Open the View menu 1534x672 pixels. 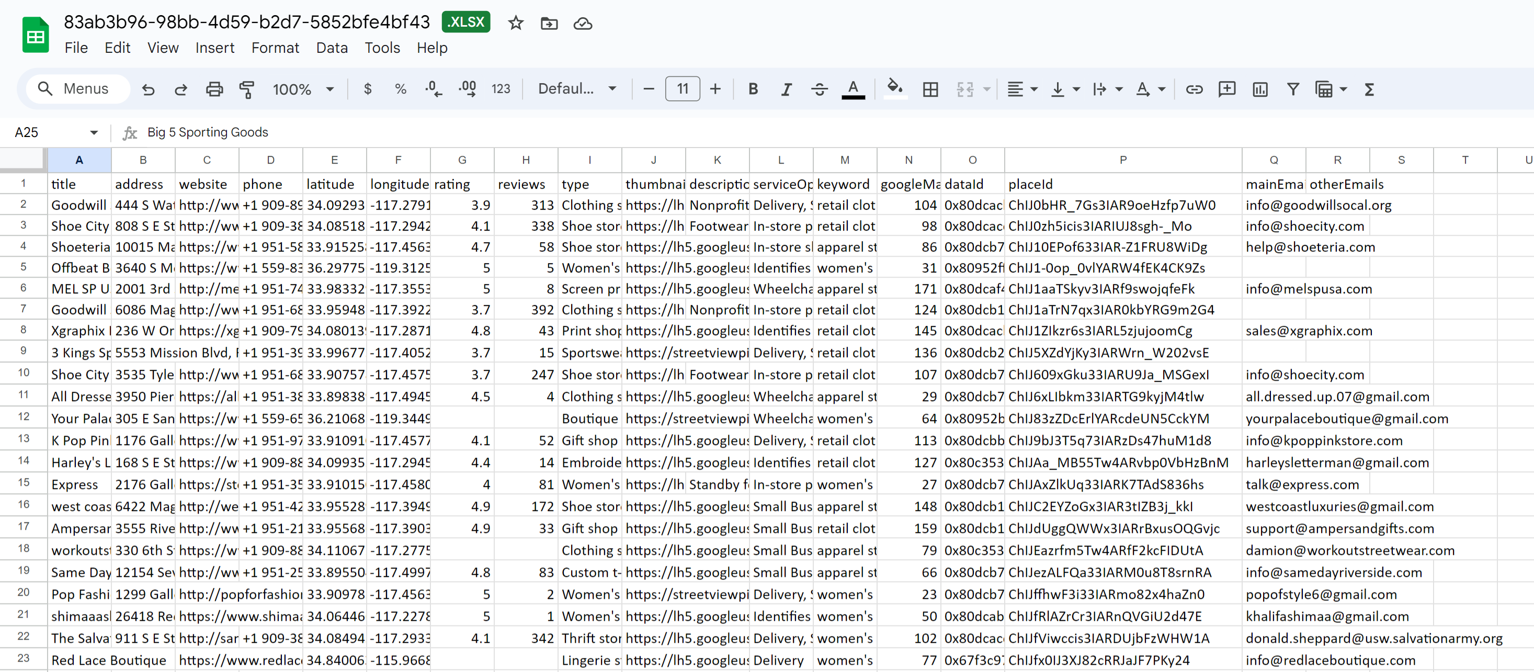(163, 48)
